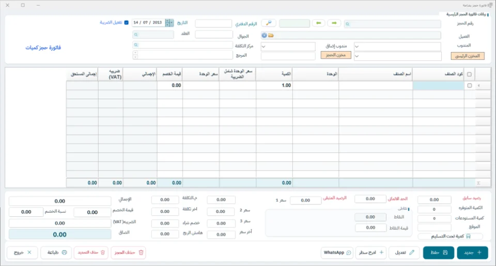Click the اسم الصنف column header
The height and width of the screenshot is (266, 496).
376,74
